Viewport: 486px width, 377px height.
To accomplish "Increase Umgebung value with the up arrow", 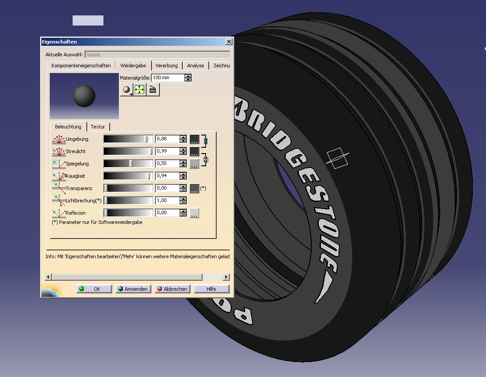I will (x=183, y=137).
